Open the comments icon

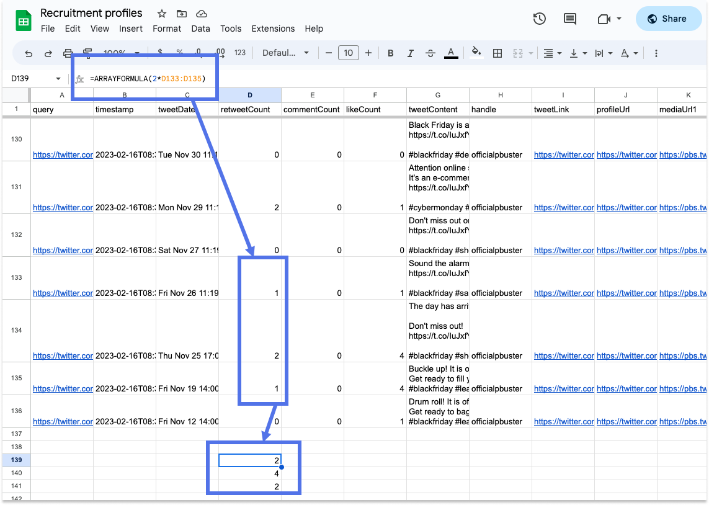[569, 19]
